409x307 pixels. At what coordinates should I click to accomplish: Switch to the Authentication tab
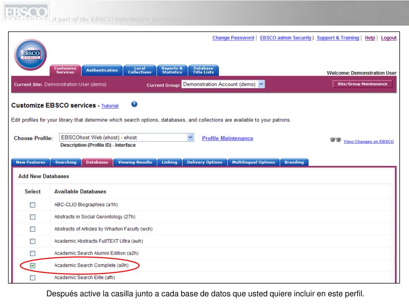pos(102,70)
